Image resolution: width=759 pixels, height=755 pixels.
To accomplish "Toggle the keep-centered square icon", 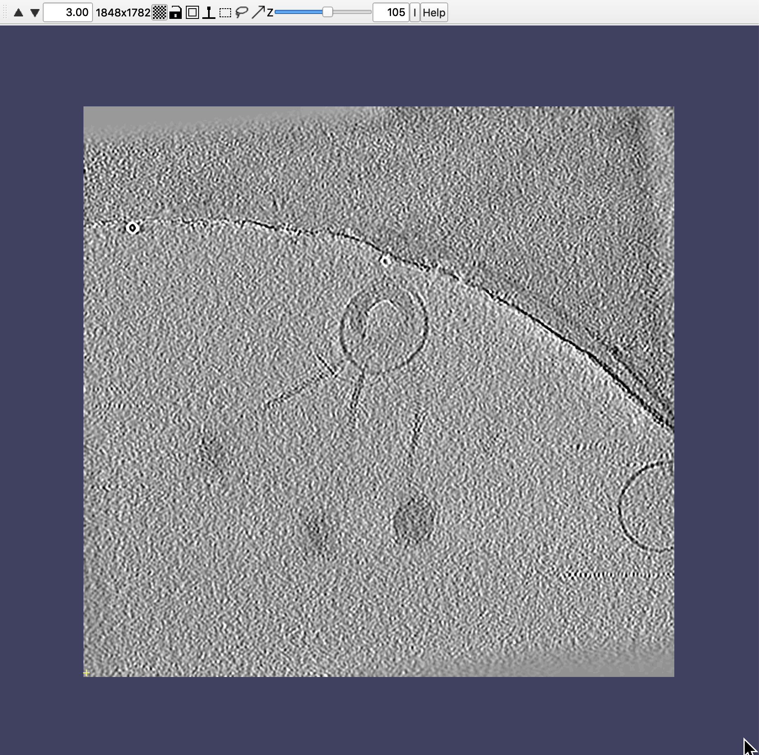I will pyautogui.click(x=192, y=13).
